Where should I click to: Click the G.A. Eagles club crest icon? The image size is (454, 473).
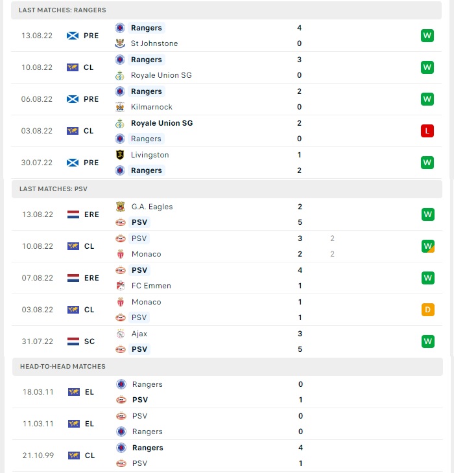pos(121,207)
